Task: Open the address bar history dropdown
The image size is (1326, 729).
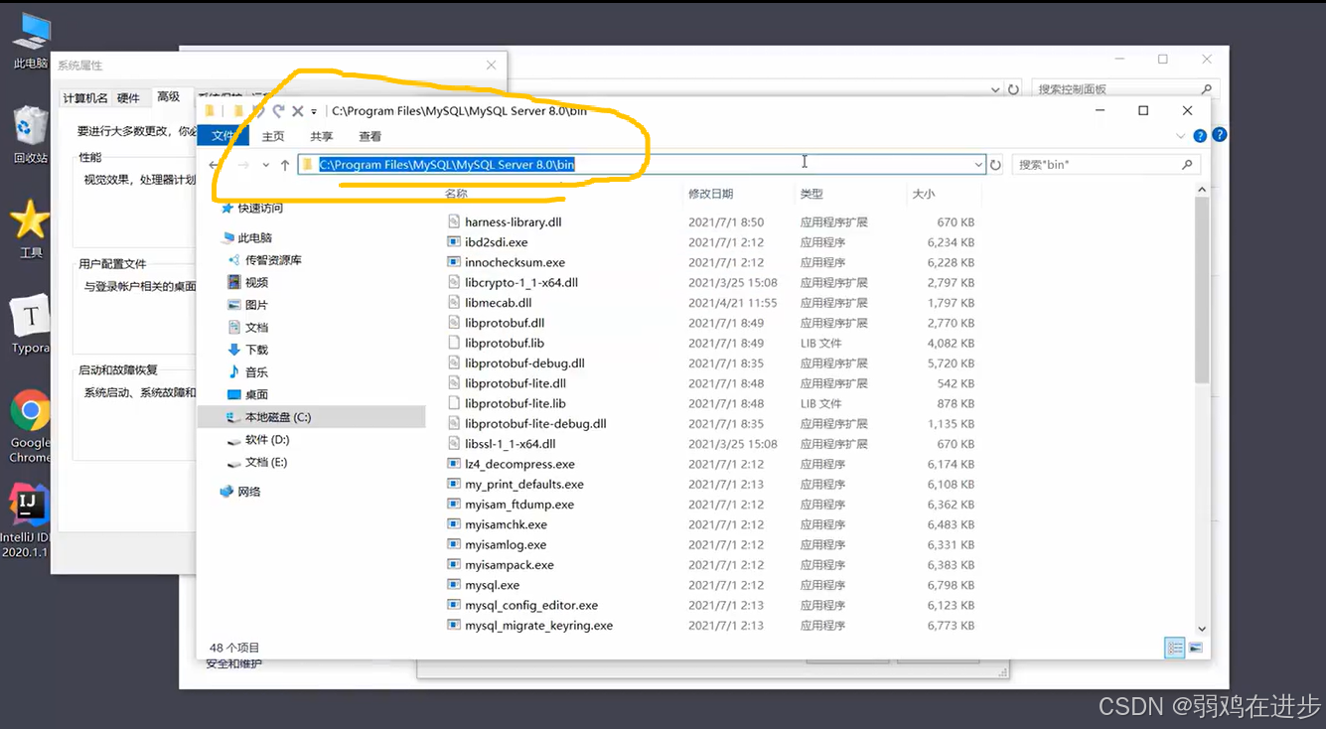Action: pos(978,165)
